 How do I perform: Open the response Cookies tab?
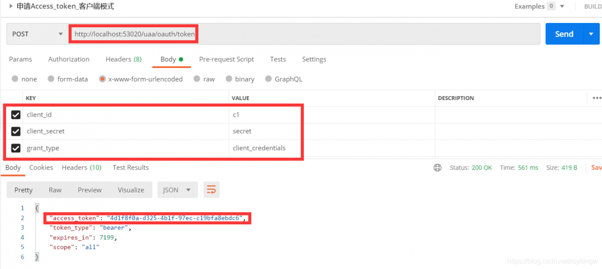[41, 168]
